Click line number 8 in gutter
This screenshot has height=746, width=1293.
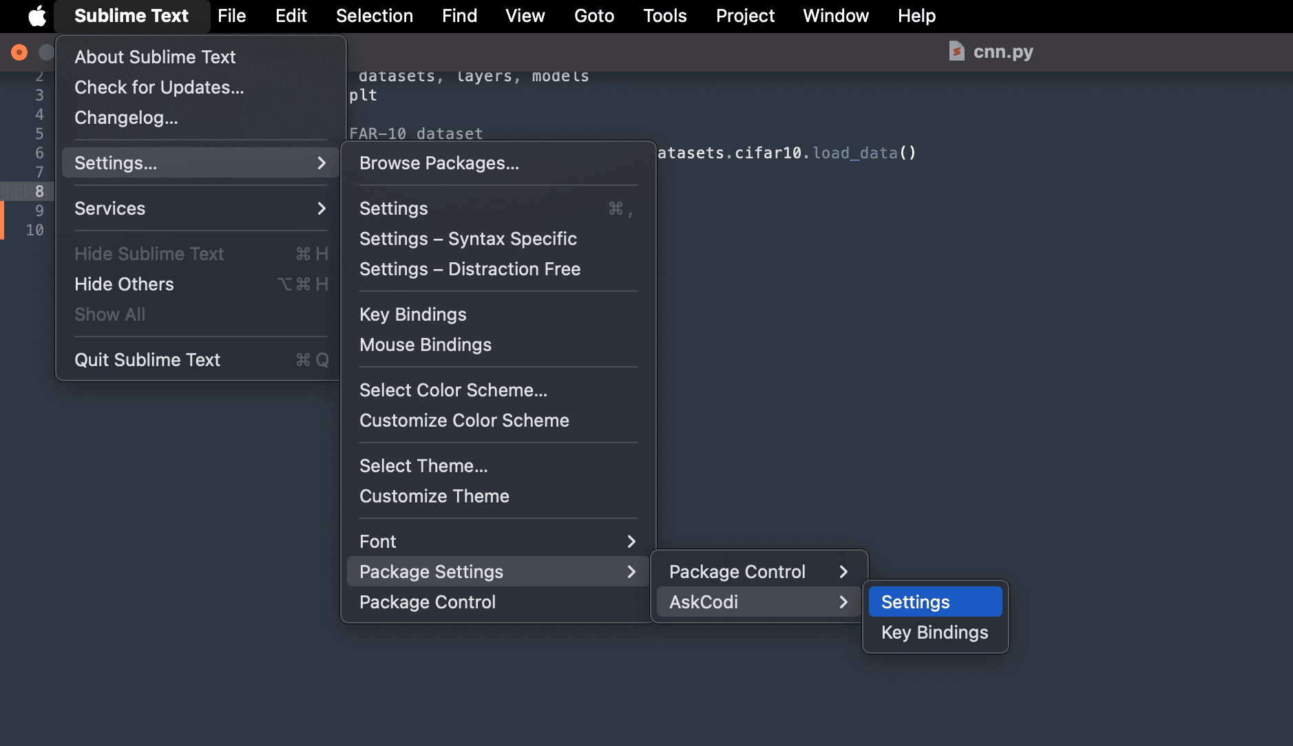(39, 191)
